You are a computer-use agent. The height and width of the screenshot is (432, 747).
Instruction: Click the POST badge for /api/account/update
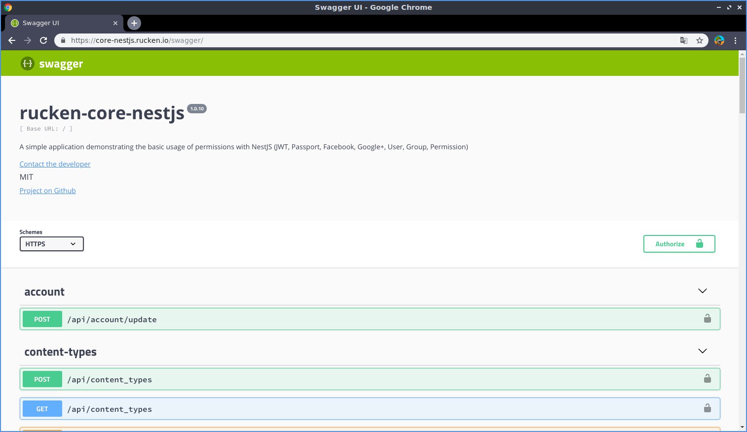(x=42, y=319)
